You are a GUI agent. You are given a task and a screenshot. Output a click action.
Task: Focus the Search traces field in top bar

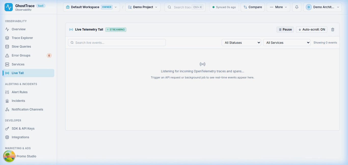185,7
